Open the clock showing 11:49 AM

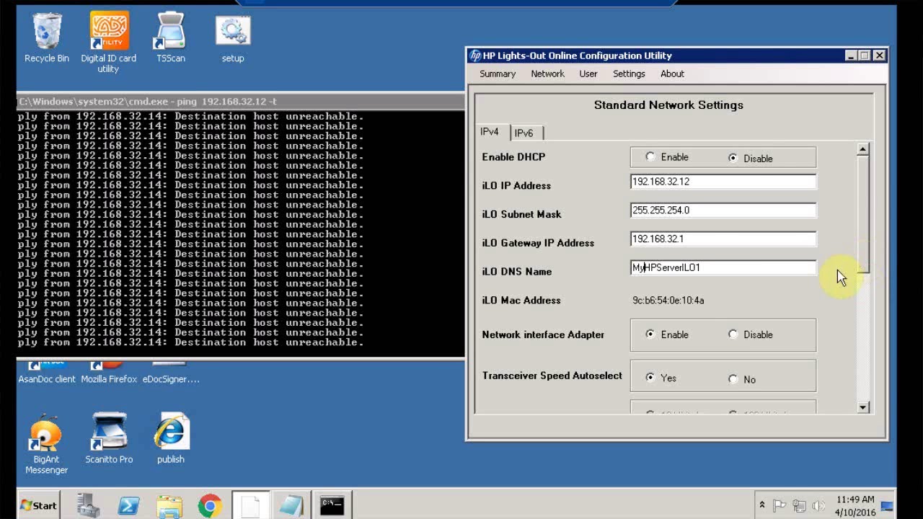click(855, 505)
